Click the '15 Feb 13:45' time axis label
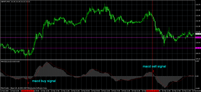Image resolution: width=201 pixels, height=92 pixels. click(166, 91)
